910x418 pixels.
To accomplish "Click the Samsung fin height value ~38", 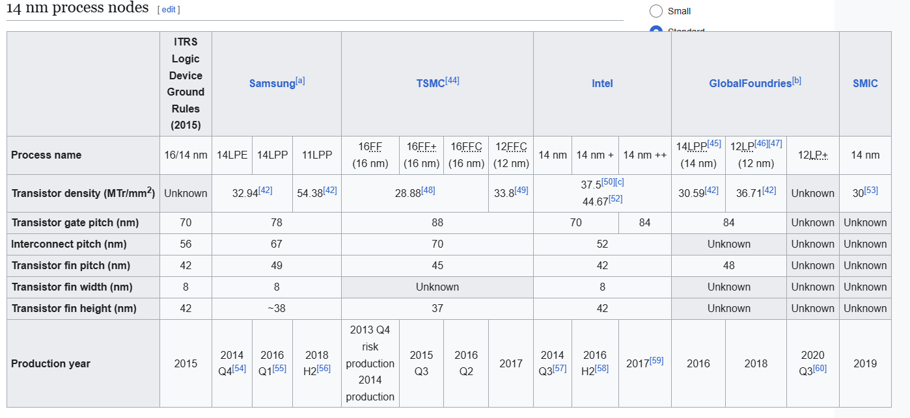I will (x=277, y=309).
